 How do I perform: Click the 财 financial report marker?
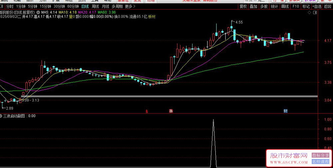coord(286,111)
